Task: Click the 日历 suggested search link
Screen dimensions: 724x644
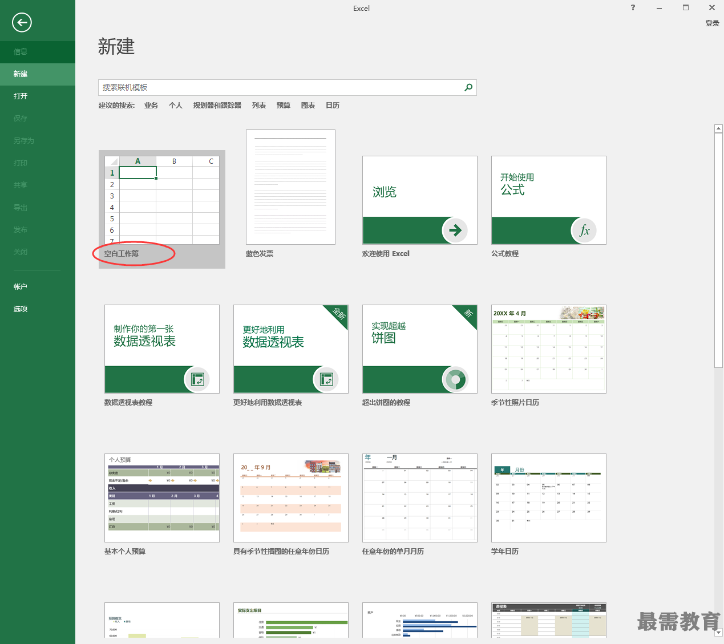Action: (333, 106)
